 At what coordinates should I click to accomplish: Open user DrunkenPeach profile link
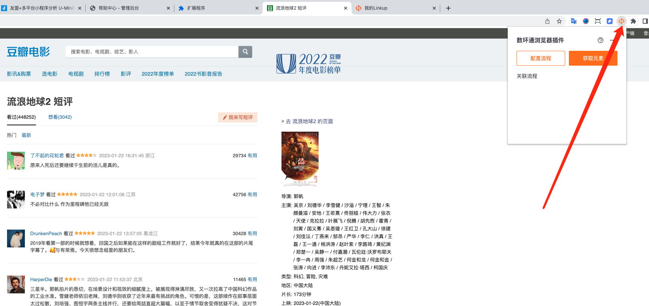pyautogui.click(x=46, y=233)
